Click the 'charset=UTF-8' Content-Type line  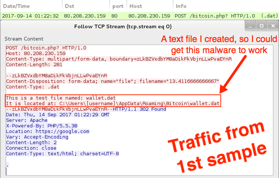tap(62, 153)
